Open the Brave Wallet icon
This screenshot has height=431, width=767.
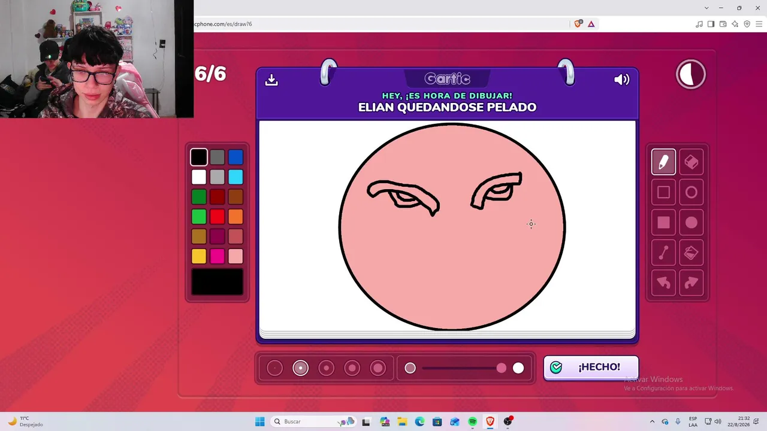click(723, 24)
